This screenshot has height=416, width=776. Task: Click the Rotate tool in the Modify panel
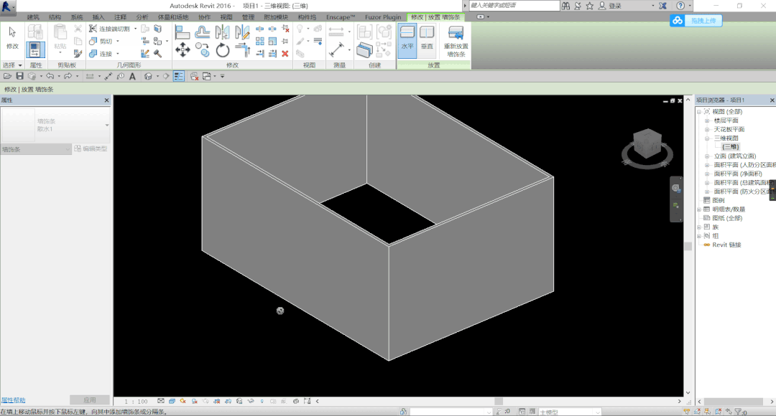click(x=222, y=50)
